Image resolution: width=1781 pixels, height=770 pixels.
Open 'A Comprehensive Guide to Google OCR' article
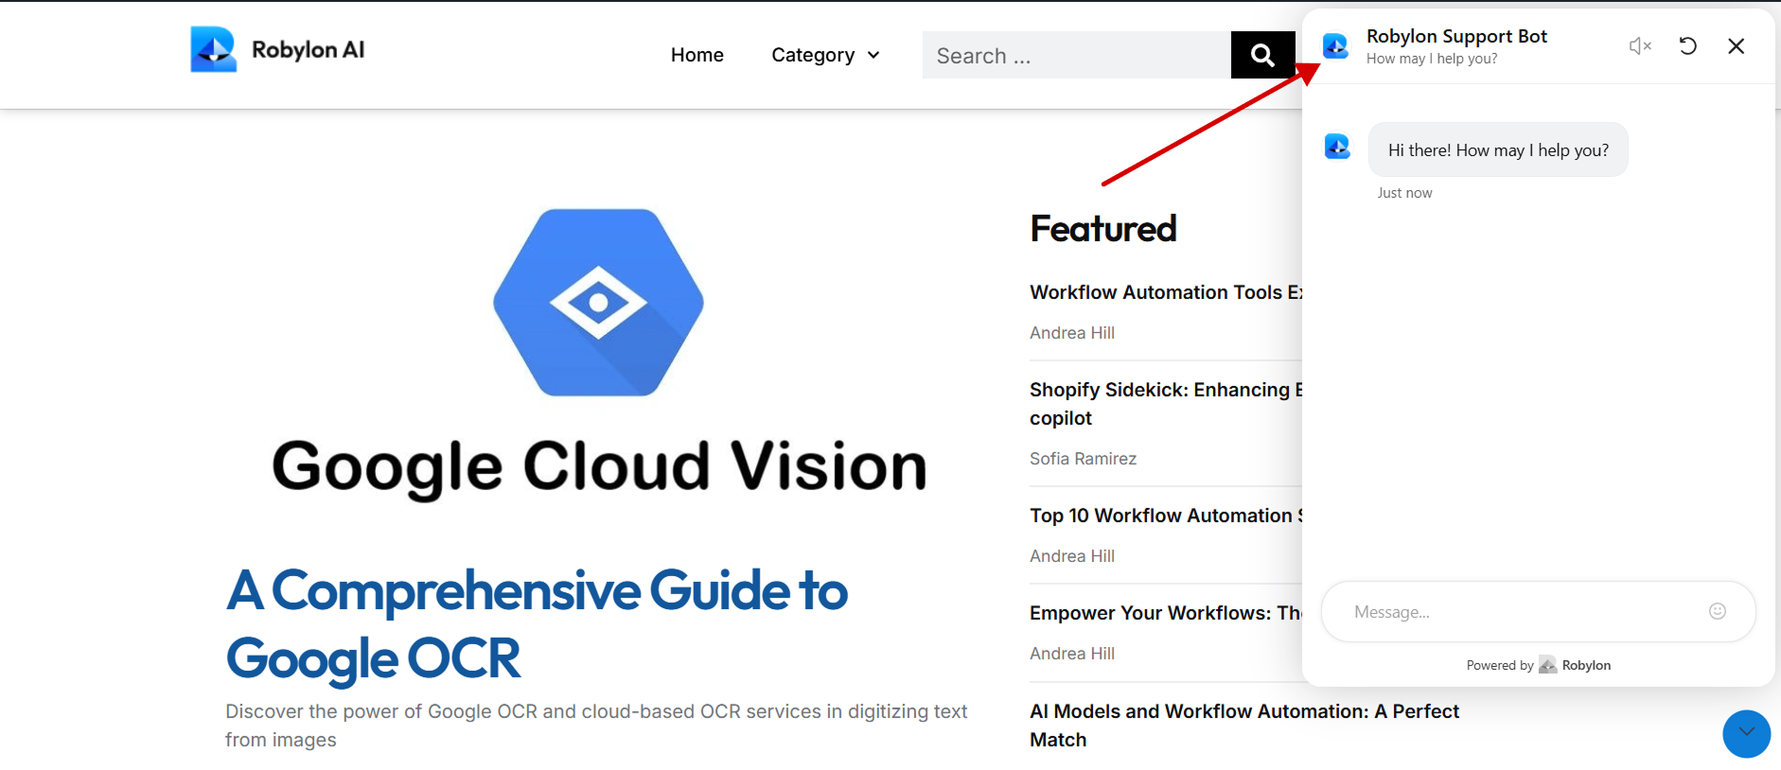[537, 624]
